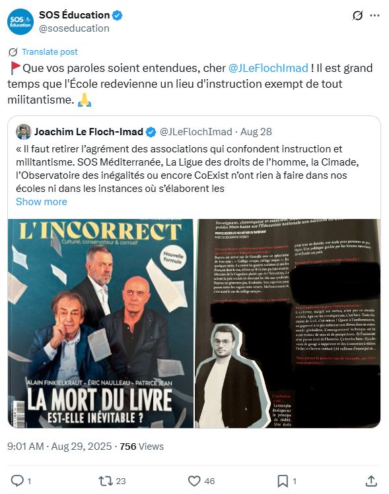This screenshot has height=494, width=389.
Task: Click the reply comment icon
Action: [17, 481]
